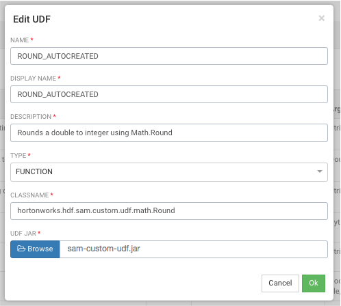Click the NAME field label
This screenshot has height=306, width=341.
coord(20,40)
